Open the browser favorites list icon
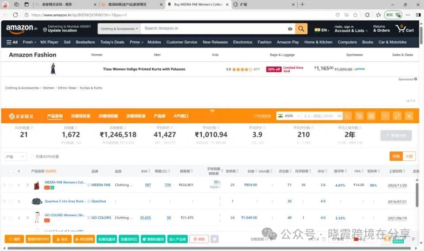This screenshot has height=251, width=424. [x=379, y=15]
